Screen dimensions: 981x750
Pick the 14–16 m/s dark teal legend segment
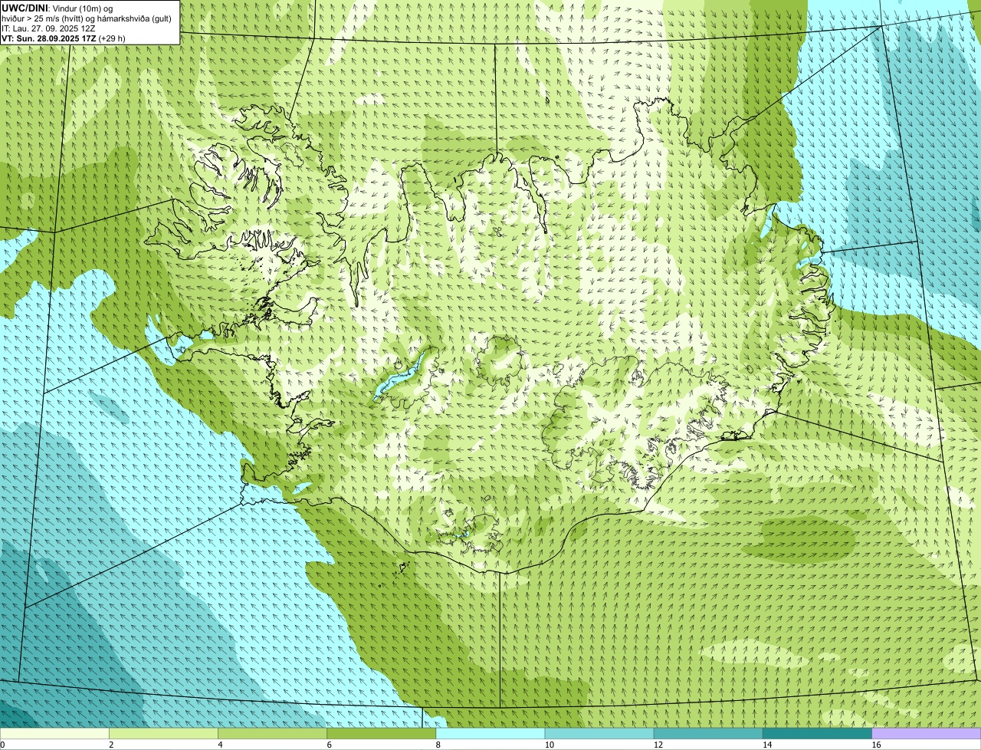[x=817, y=733]
